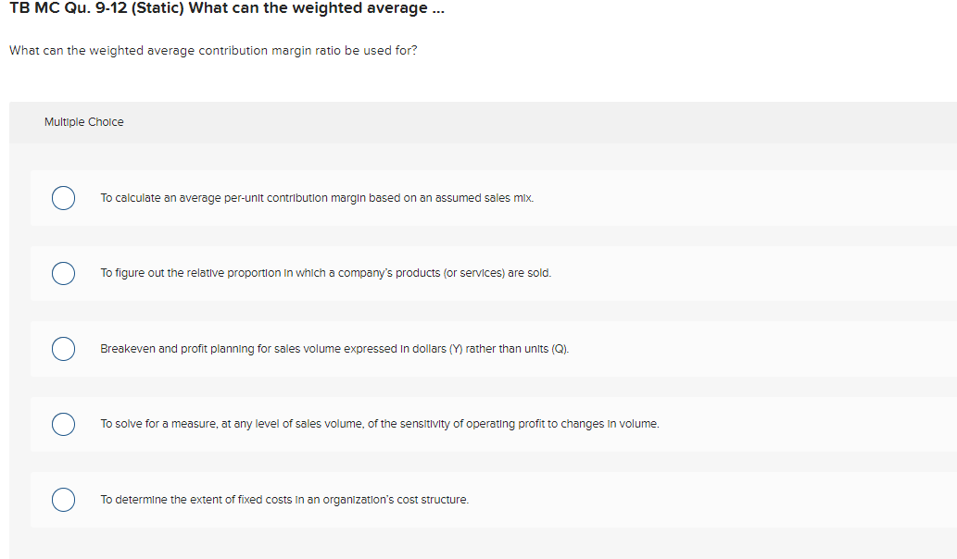
Task: Mark the last answer choice as selected
Action: click(x=63, y=500)
